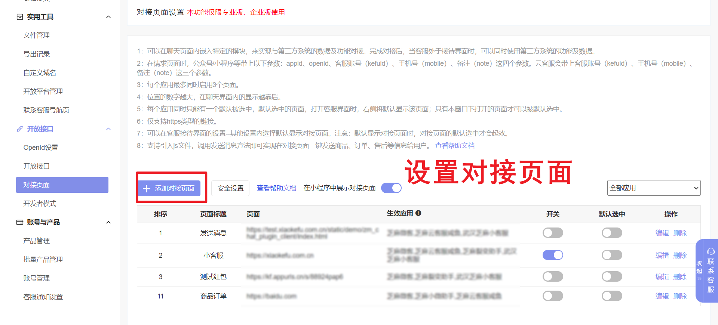Viewport: 718px width, 325px height.
Task: Click the 添加对接页面 button
Action: point(169,188)
